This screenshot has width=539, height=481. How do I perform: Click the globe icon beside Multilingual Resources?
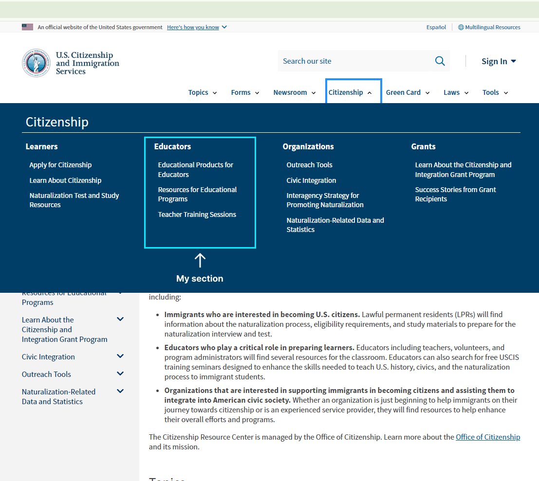461,27
